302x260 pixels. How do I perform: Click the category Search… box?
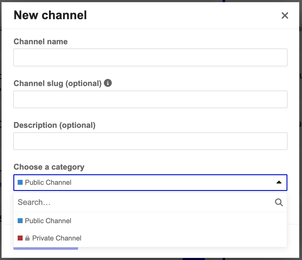(144, 202)
